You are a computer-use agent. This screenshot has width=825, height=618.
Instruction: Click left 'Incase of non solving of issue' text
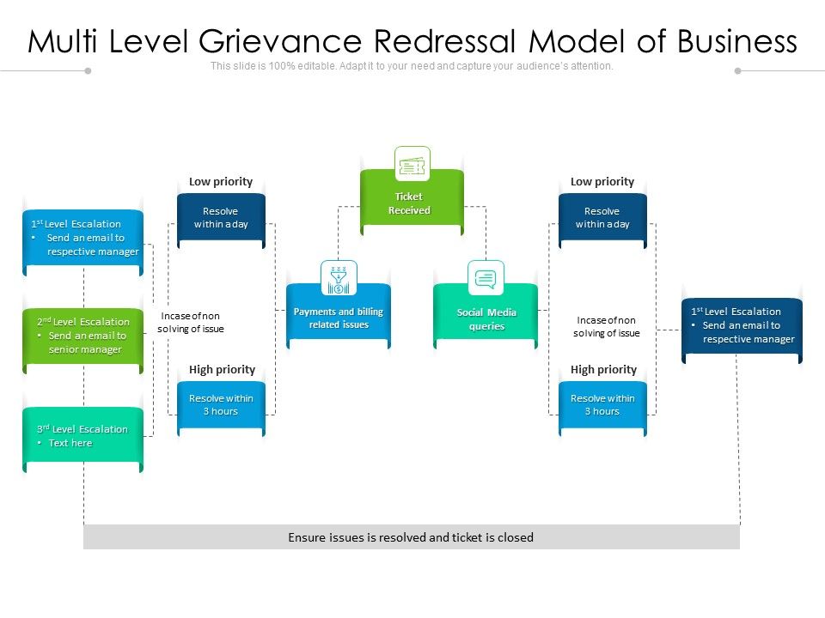(191, 322)
